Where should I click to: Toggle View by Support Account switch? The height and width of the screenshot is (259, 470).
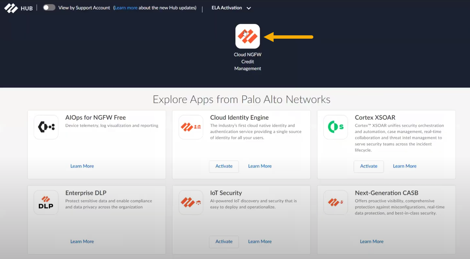click(49, 8)
